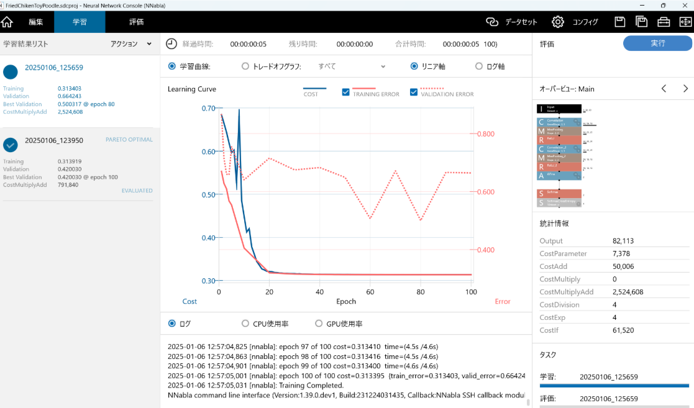Open result 20250106_125659 link
Screen dimensions: 694x408
pos(54,68)
